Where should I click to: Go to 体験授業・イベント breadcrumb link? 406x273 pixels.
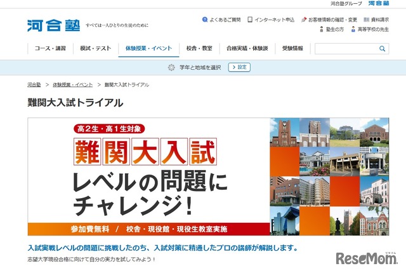[x=72, y=84]
